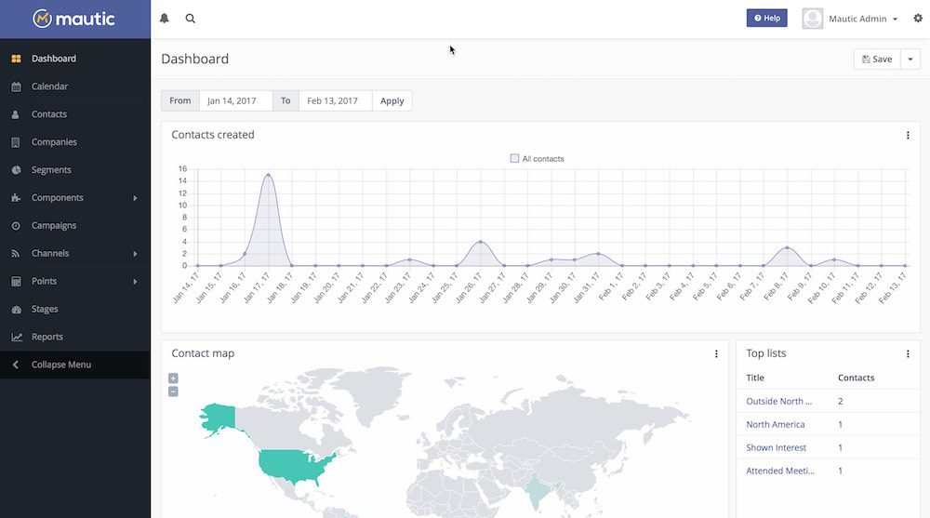Zoom in on the contact map
The width and height of the screenshot is (930, 518).
173,378
